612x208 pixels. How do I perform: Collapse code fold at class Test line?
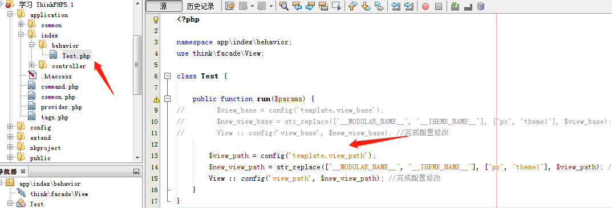[x=168, y=76]
